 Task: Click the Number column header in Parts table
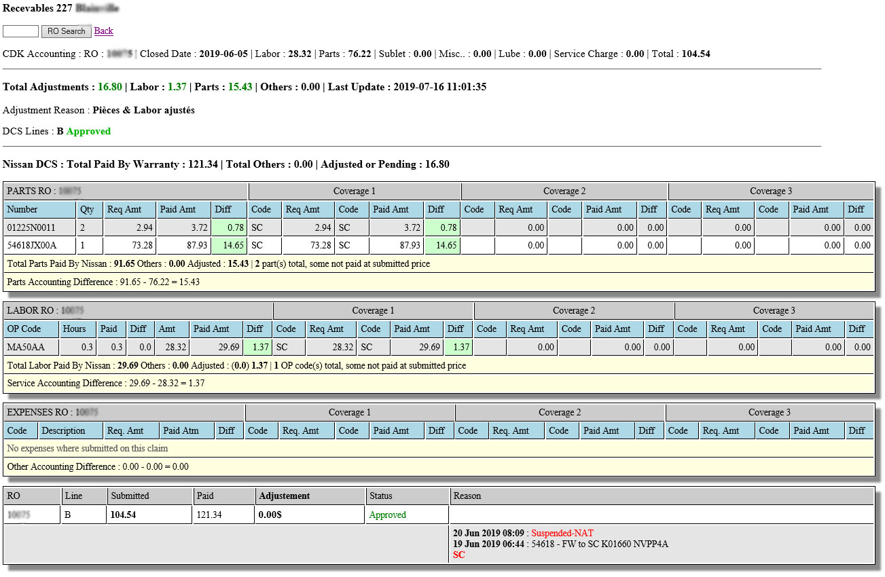[x=40, y=210]
